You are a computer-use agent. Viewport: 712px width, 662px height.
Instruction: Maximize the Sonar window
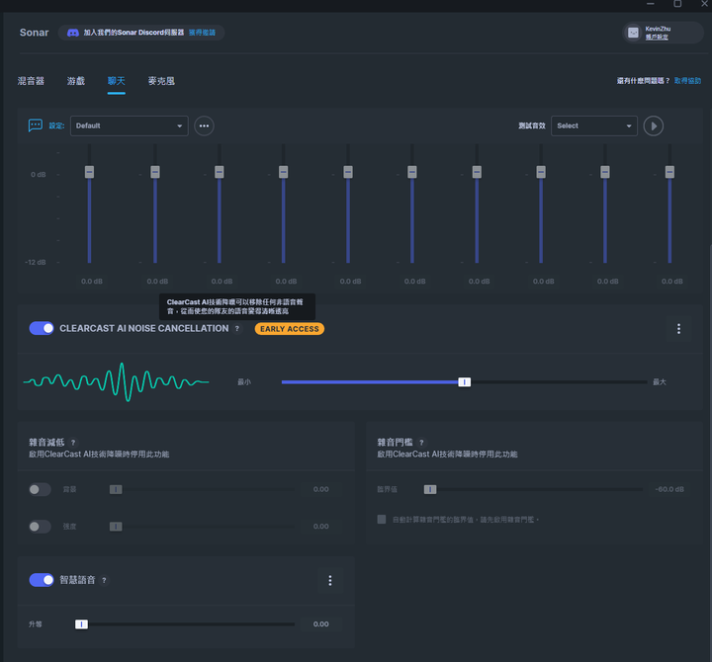677,4
